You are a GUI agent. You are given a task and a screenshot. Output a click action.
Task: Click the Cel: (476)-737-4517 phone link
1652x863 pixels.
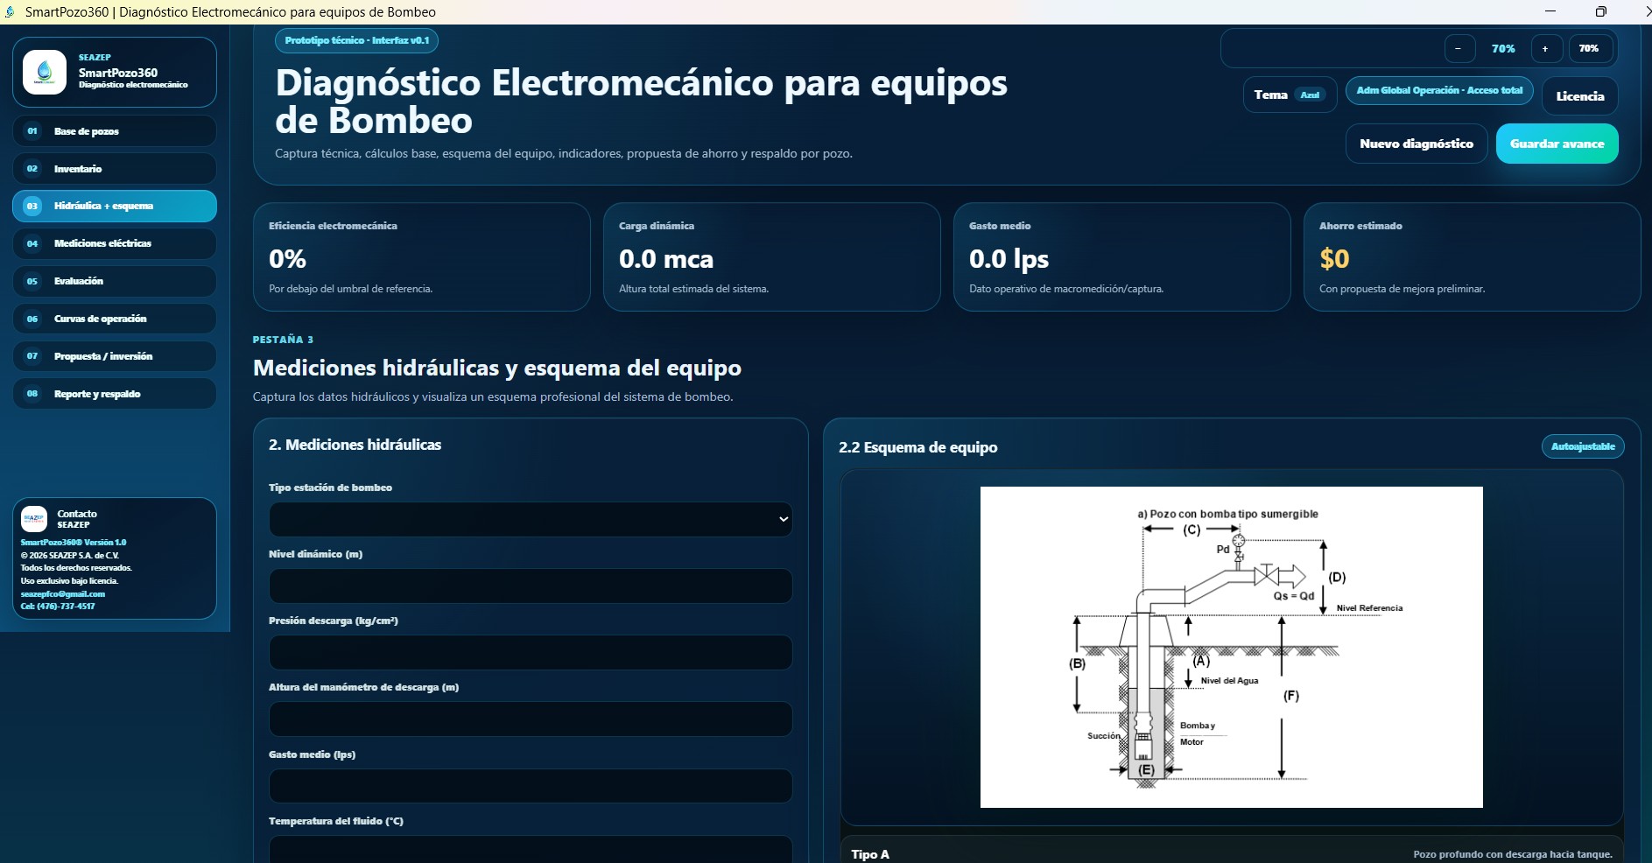click(58, 607)
